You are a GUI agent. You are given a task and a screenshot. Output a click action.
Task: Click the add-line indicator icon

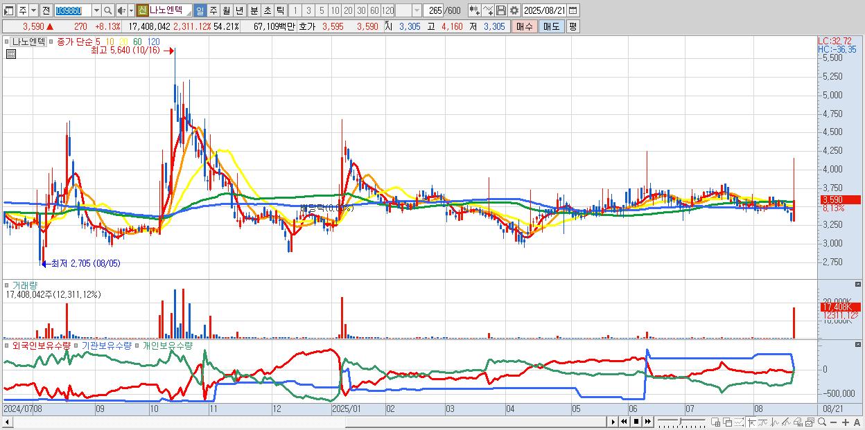point(488,10)
